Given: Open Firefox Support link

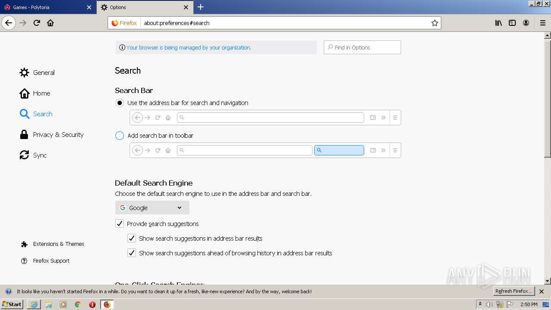Looking at the screenshot, I should click(45, 260).
